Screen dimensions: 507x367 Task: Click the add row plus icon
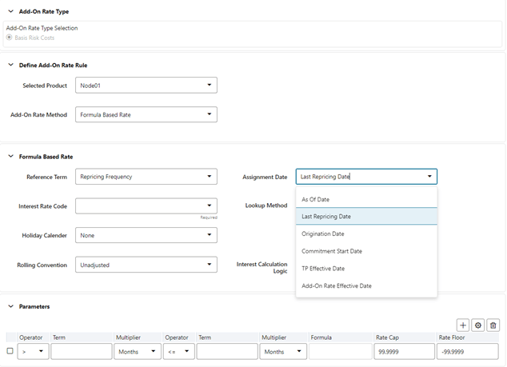pyautogui.click(x=463, y=325)
